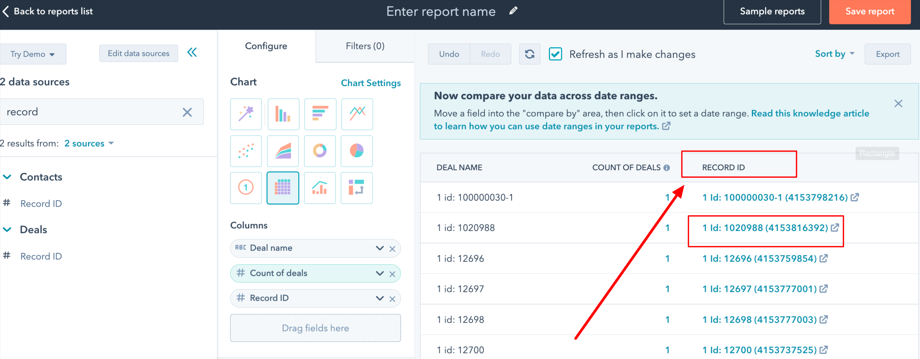The image size is (920, 359).
Task: Select the donut chart visualization
Action: tap(319, 151)
